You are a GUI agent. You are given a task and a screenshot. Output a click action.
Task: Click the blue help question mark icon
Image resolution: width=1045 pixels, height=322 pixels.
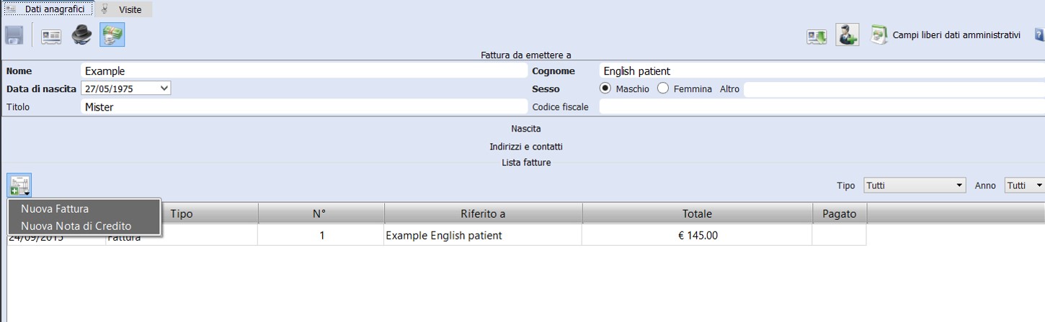(1039, 34)
